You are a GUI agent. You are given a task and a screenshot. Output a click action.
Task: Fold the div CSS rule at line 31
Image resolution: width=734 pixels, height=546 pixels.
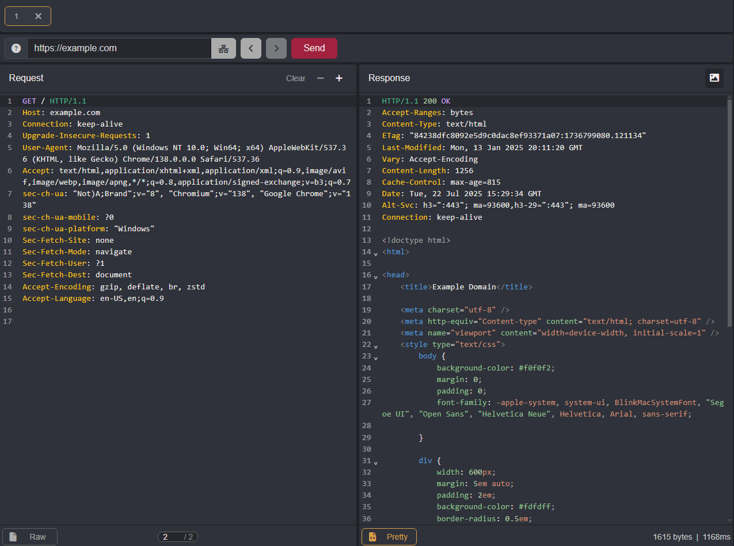[x=376, y=463]
